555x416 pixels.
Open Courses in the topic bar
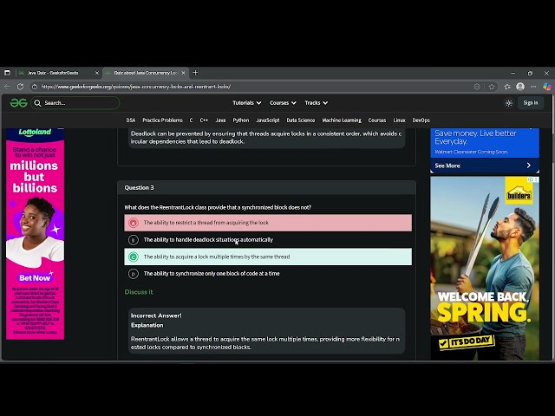tap(377, 120)
